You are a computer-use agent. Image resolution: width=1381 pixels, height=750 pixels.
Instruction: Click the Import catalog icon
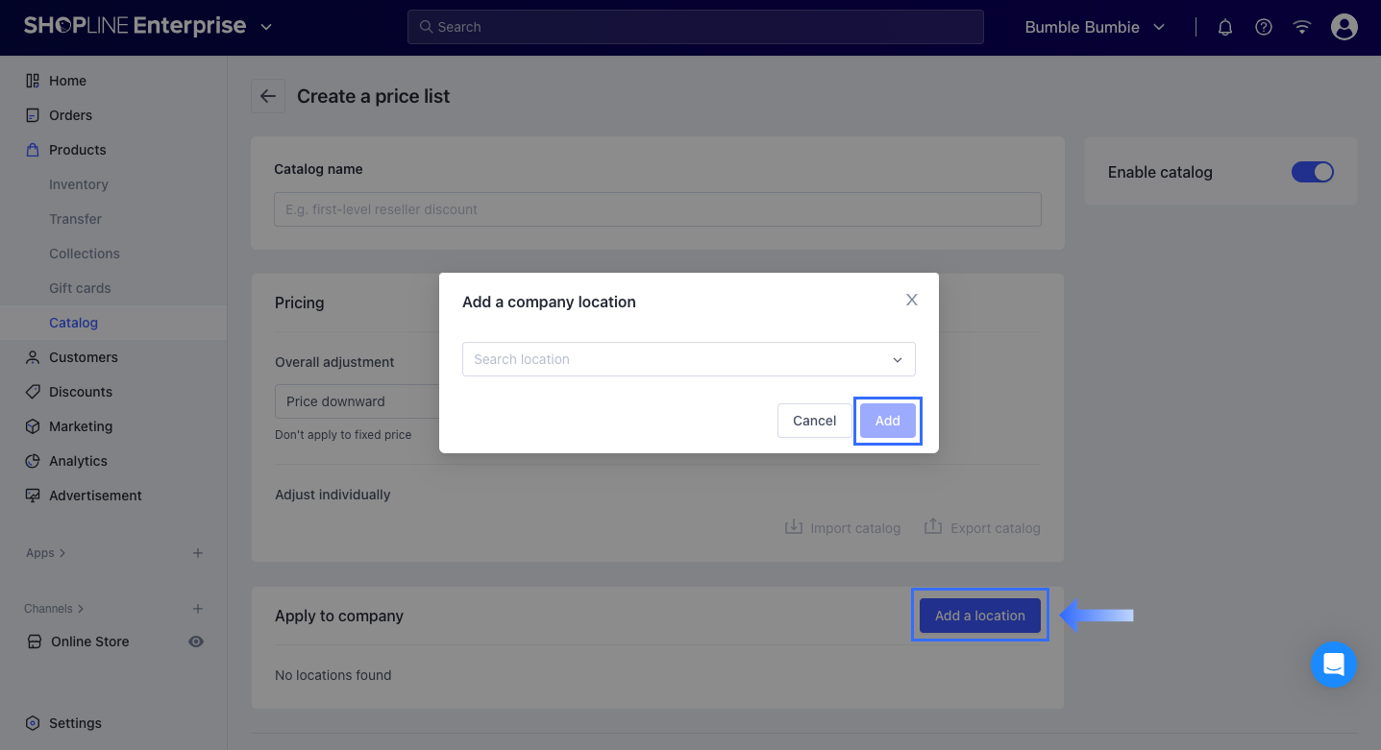coord(794,527)
